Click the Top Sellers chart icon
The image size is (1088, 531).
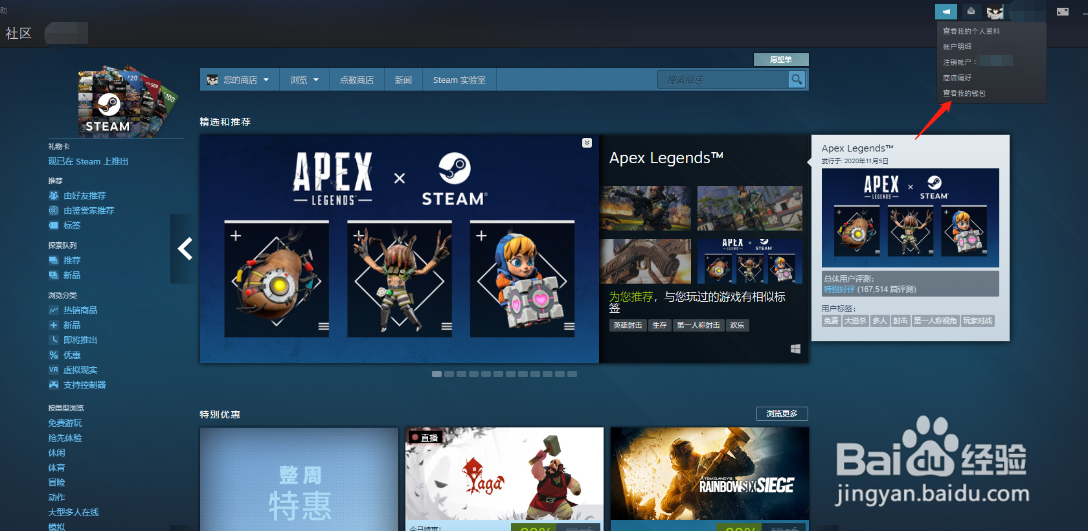[54, 310]
